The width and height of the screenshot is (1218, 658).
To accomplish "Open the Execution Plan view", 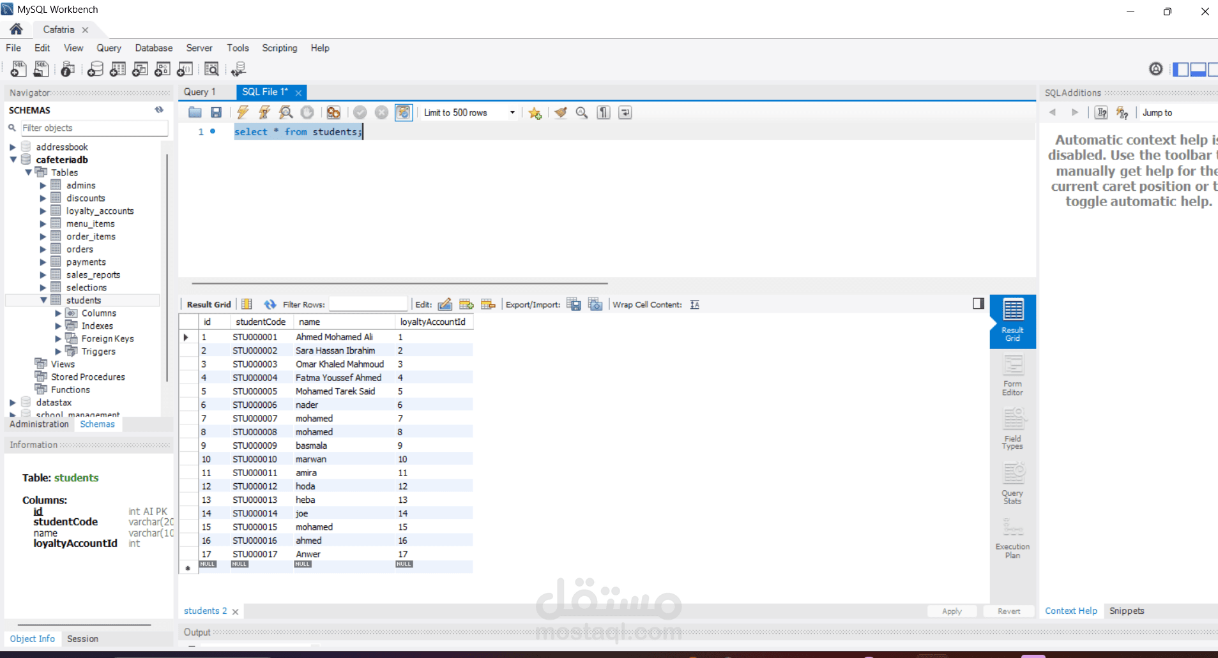I will tap(1012, 539).
